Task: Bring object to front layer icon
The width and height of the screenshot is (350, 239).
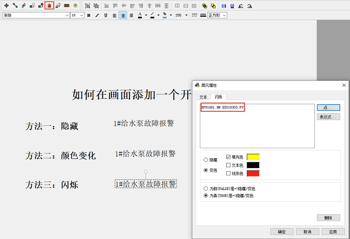Action: (x=204, y=6)
